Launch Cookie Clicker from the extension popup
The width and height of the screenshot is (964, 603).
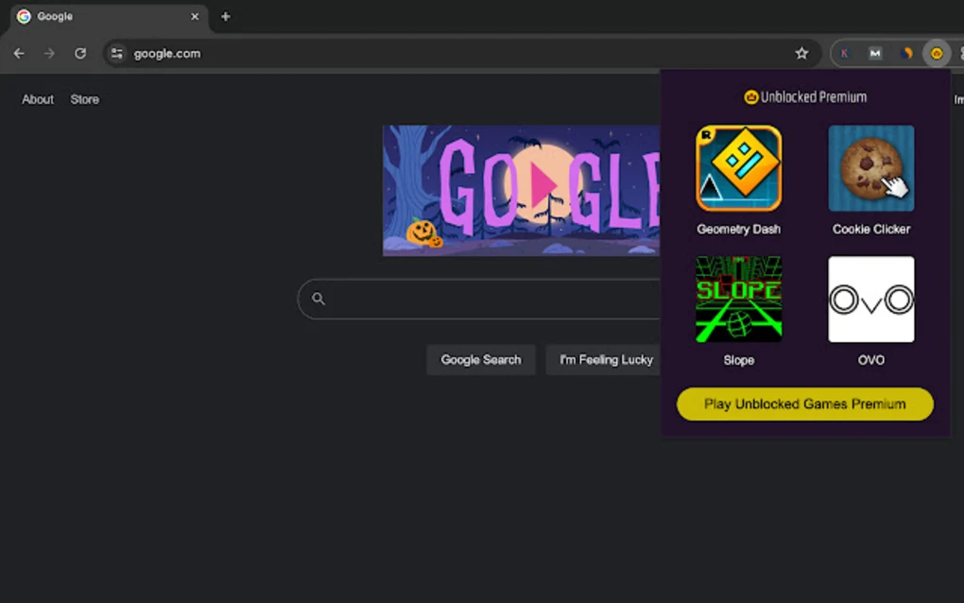[870, 168]
